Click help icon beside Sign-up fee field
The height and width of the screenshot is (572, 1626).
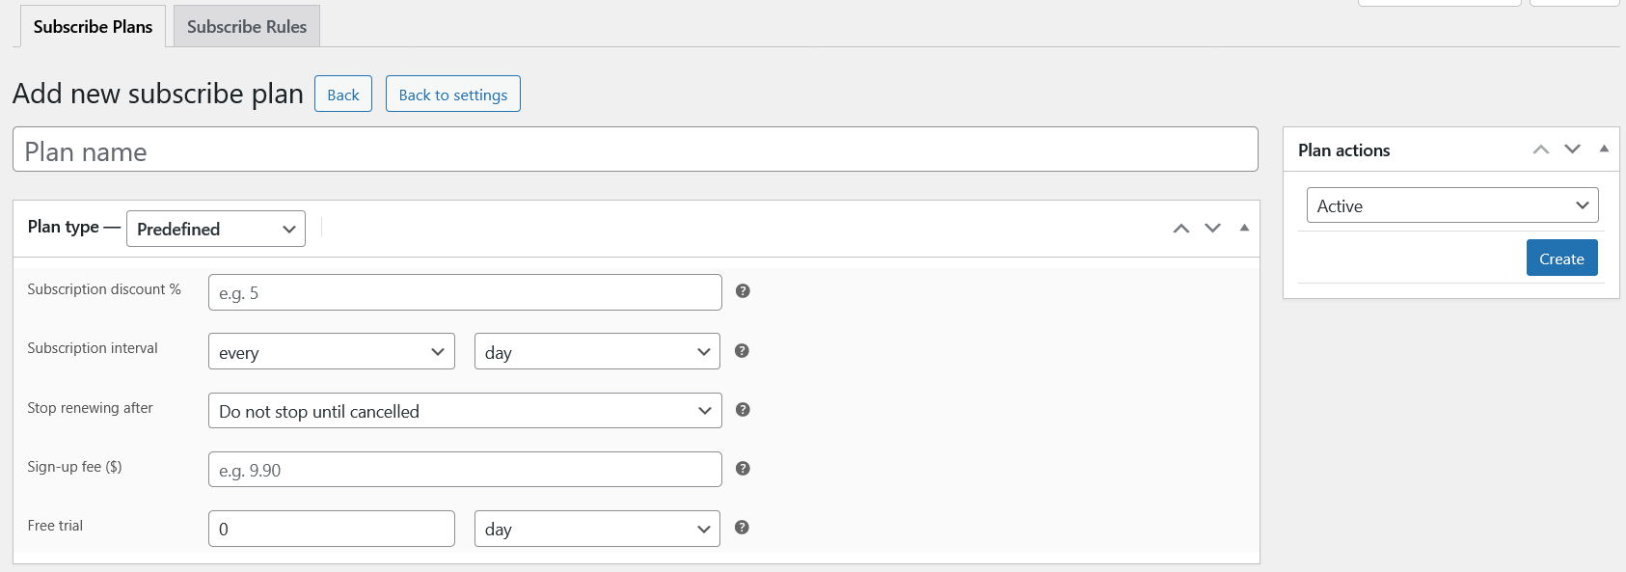click(x=743, y=469)
